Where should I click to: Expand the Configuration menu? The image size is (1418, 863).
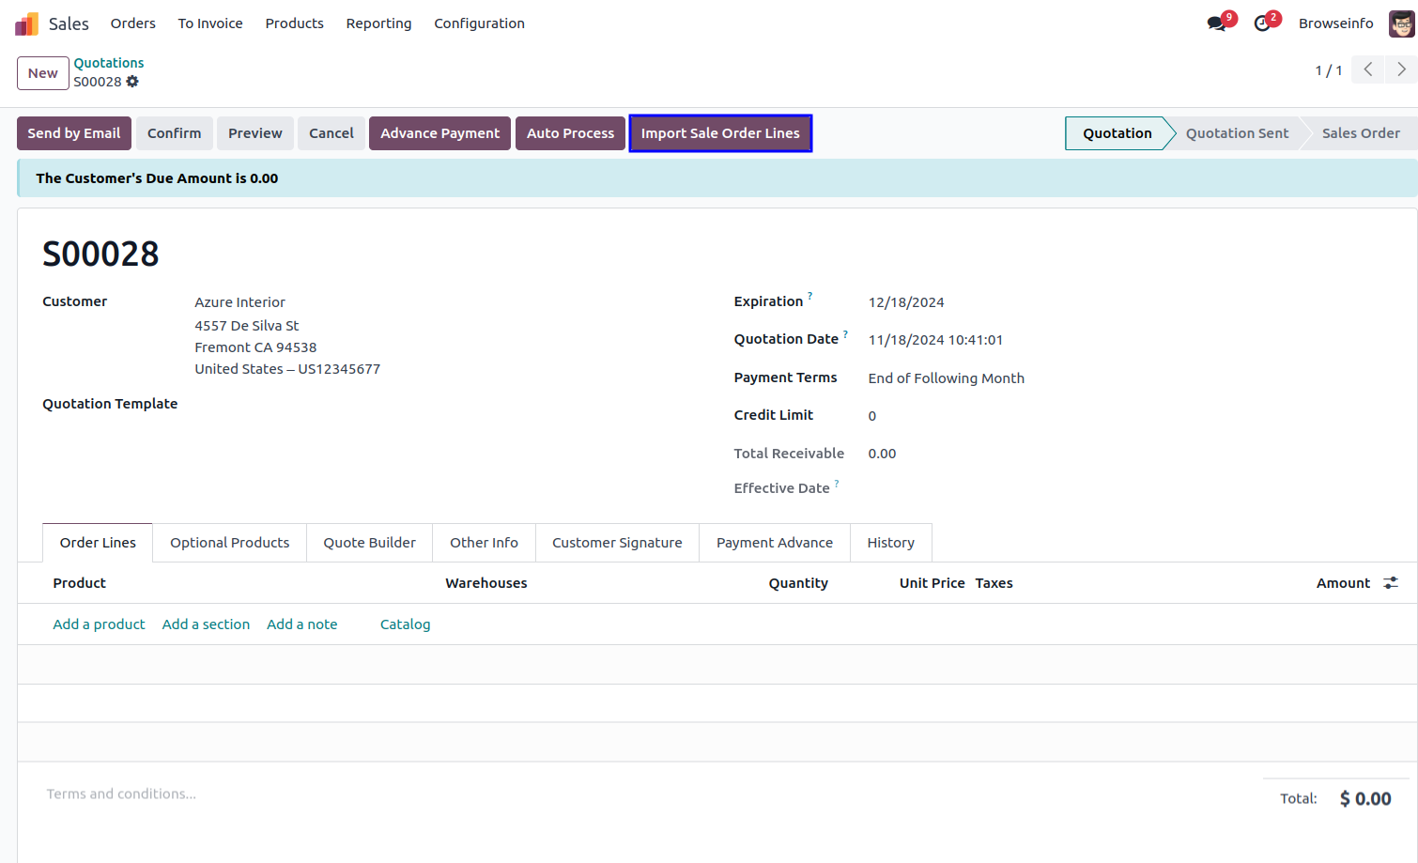(x=479, y=23)
